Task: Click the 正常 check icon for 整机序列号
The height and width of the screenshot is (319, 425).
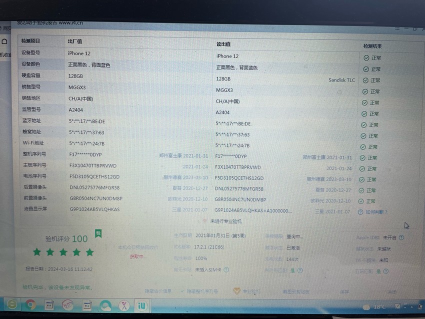Action: coord(362,158)
